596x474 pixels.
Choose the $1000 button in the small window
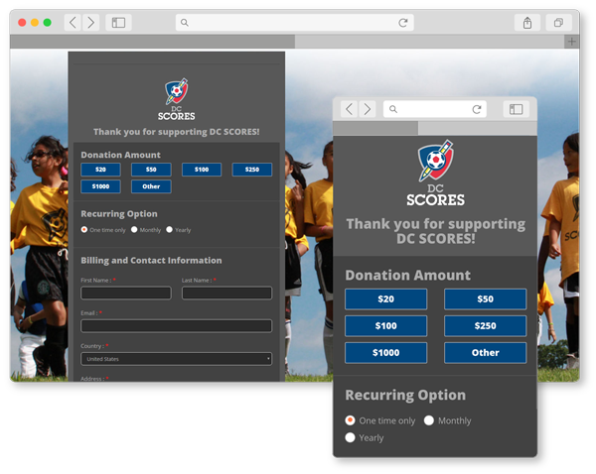point(385,353)
